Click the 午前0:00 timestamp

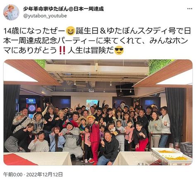point(13,175)
